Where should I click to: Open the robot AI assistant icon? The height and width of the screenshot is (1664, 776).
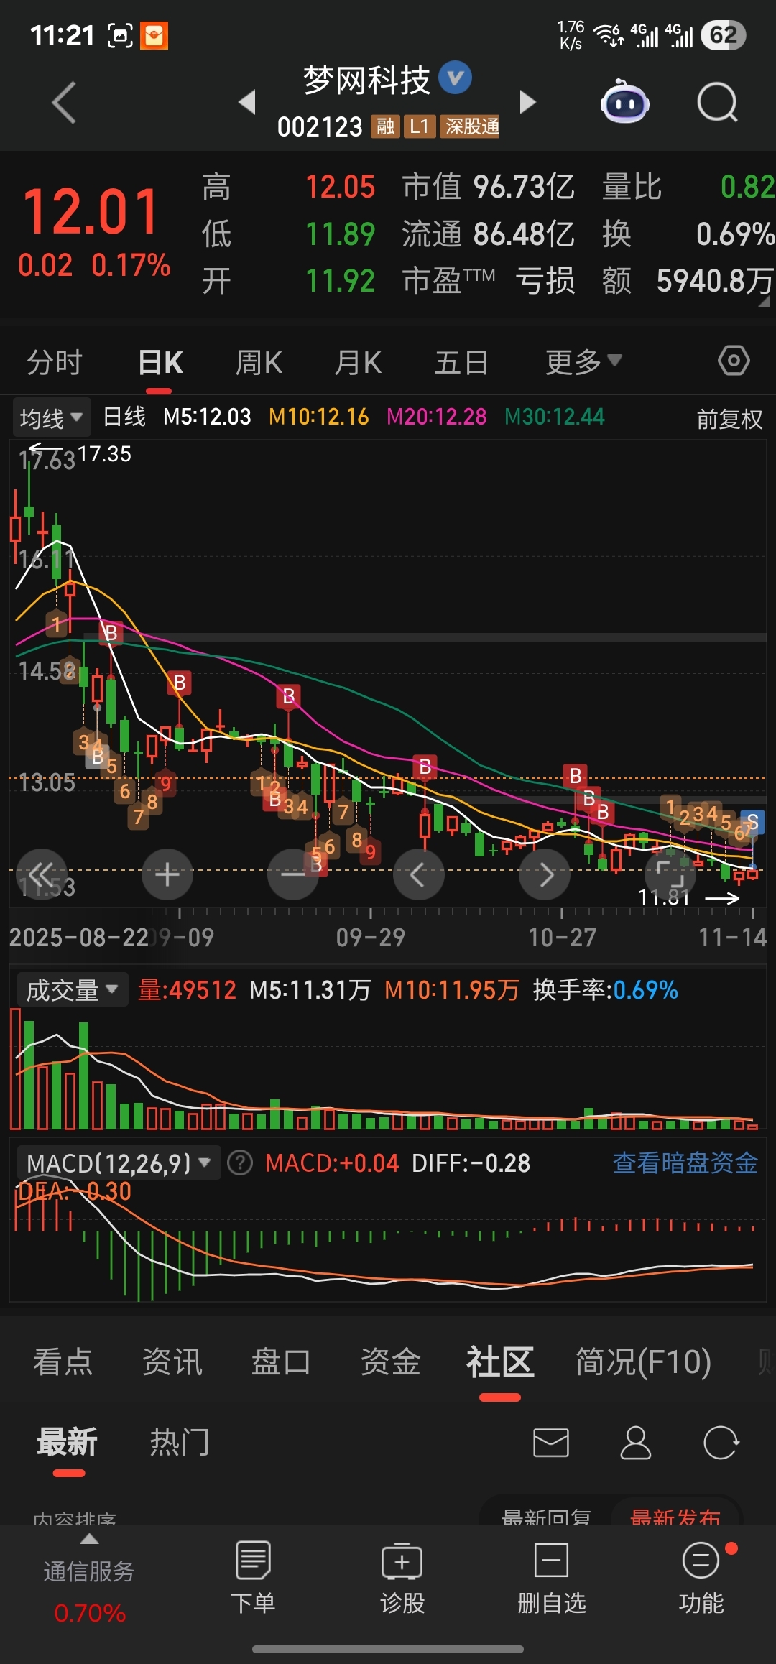624,102
